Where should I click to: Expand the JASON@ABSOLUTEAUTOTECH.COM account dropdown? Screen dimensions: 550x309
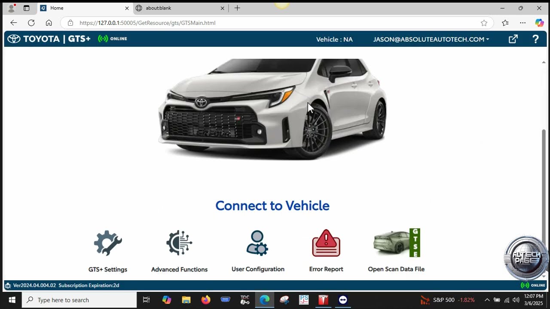[x=431, y=39]
